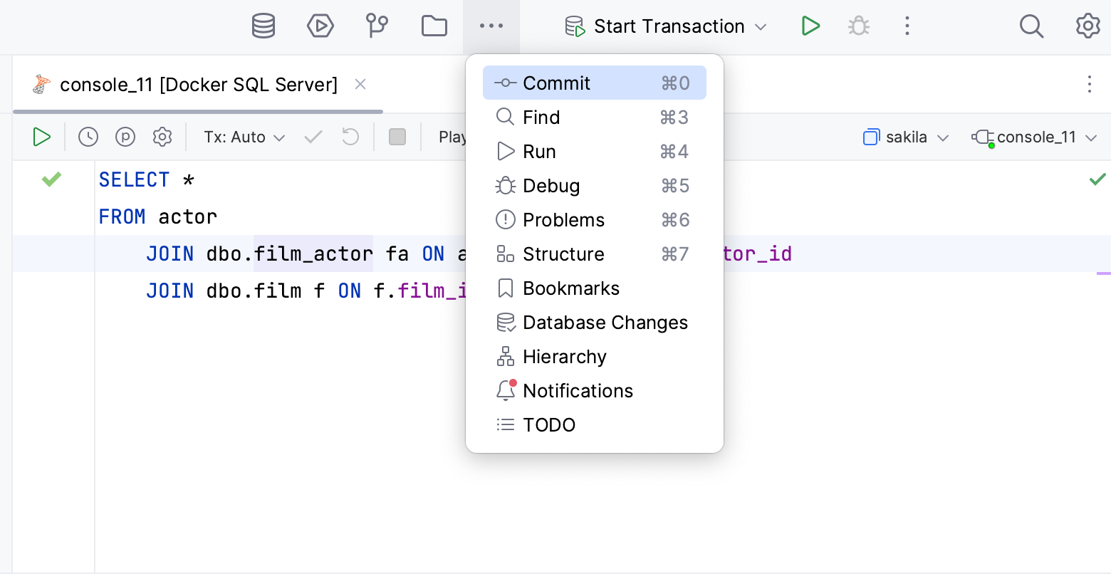
Task: Expand the Tx: Auto transaction mode dropdown
Action: (244, 137)
